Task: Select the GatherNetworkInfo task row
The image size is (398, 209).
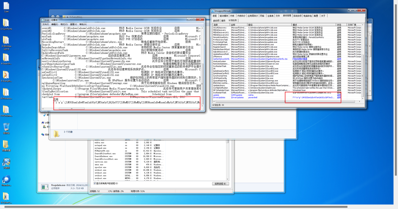Action: click(287, 59)
